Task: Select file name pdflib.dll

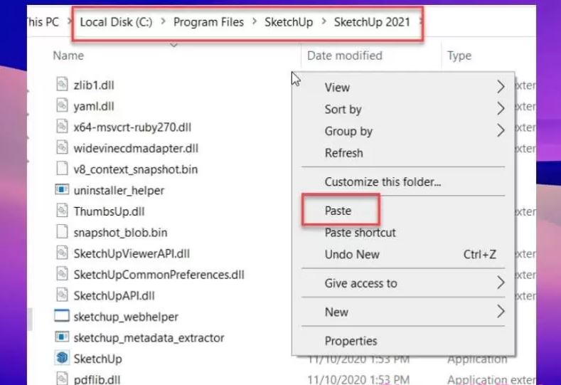Action: 97,379
